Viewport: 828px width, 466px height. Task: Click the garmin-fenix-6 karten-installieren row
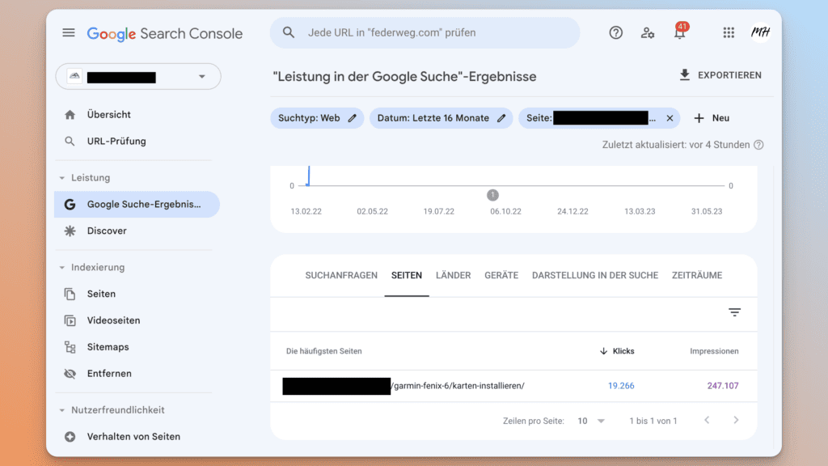click(x=513, y=386)
